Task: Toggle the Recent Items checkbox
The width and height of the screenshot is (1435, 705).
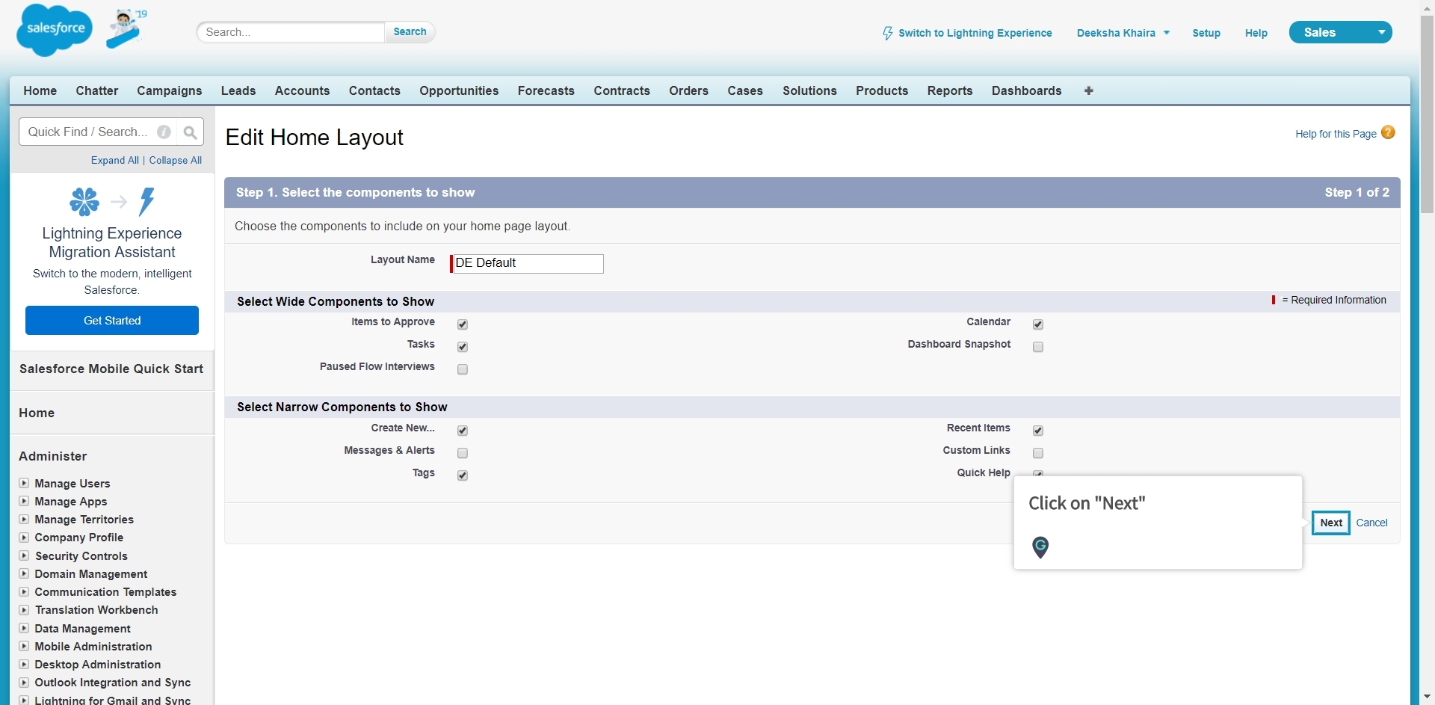Action: (x=1038, y=431)
